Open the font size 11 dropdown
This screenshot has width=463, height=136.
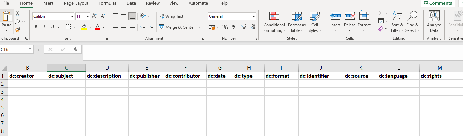[x=88, y=16]
